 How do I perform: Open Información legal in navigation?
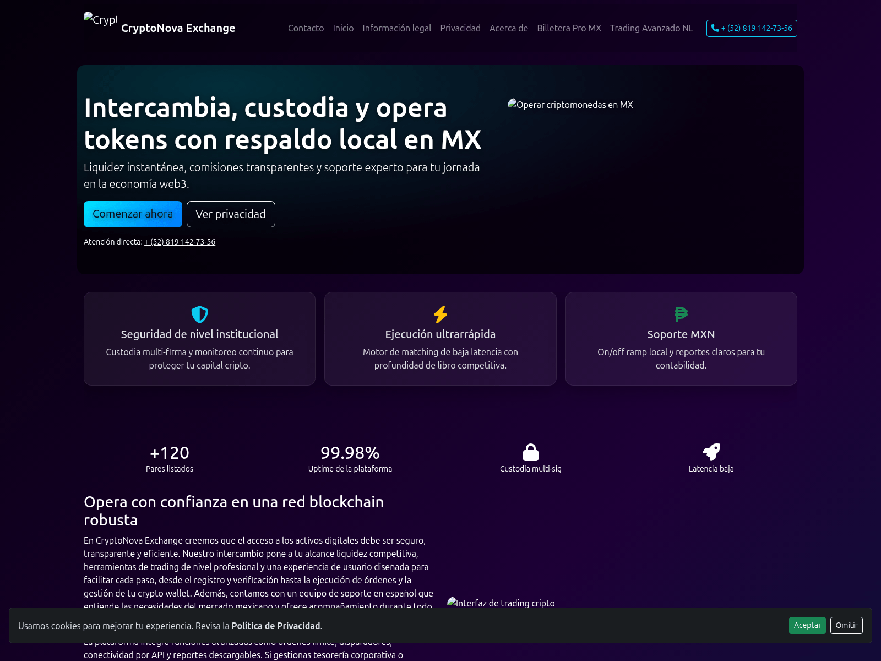[396, 28]
